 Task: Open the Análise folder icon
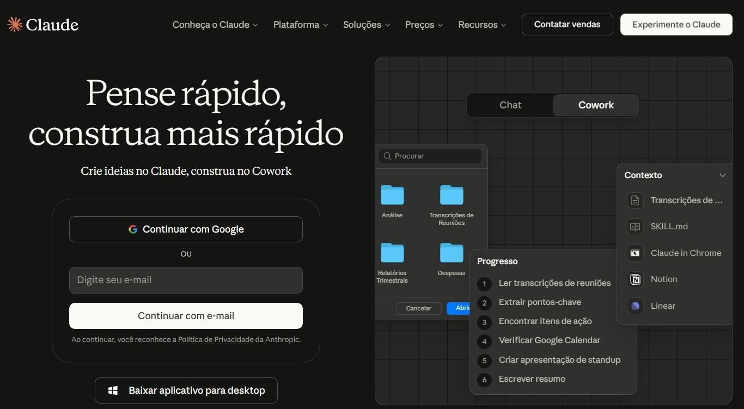pyautogui.click(x=392, y=195)
